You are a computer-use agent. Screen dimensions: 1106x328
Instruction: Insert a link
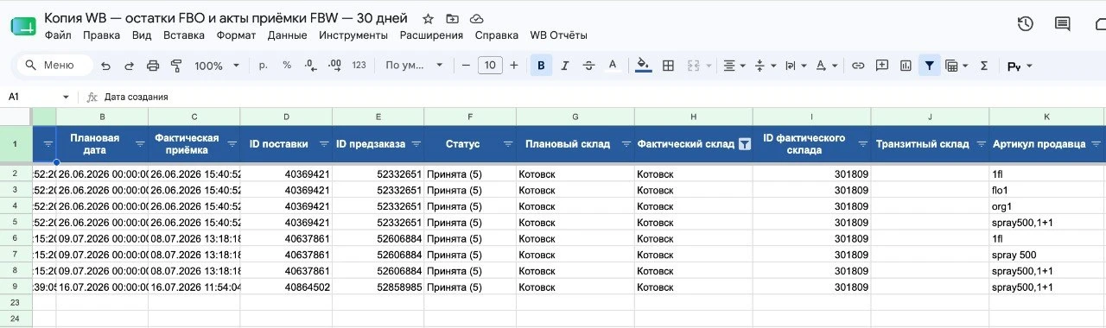pos(858,65)
